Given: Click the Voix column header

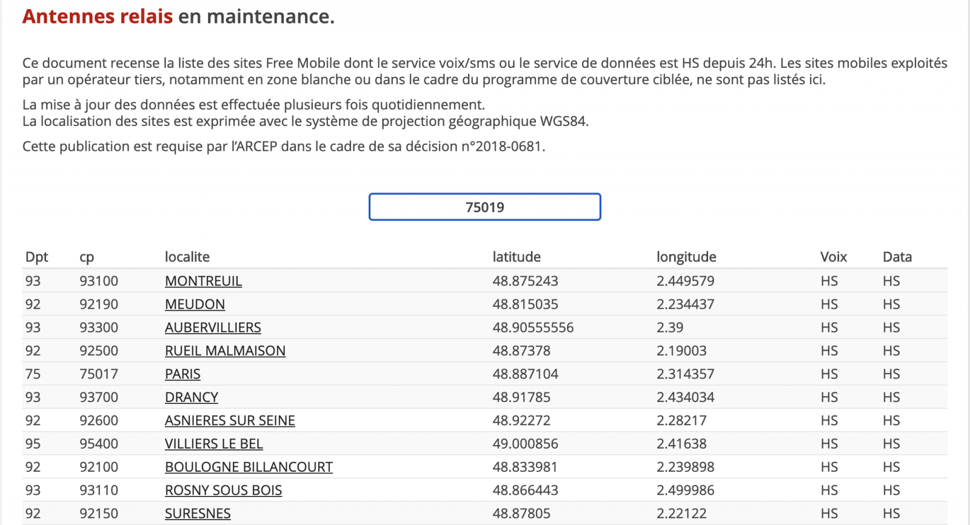Looking at the screenshot, I should 833,257.
